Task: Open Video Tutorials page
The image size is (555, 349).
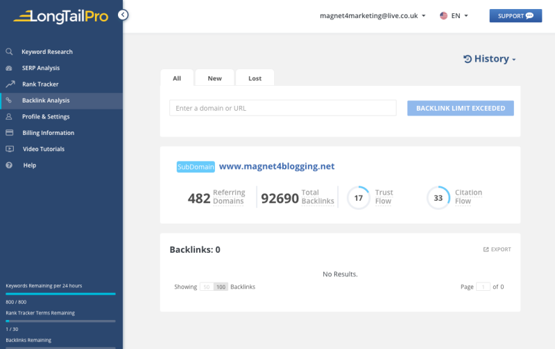Action: pyautogui.click(x=44, y=149)
